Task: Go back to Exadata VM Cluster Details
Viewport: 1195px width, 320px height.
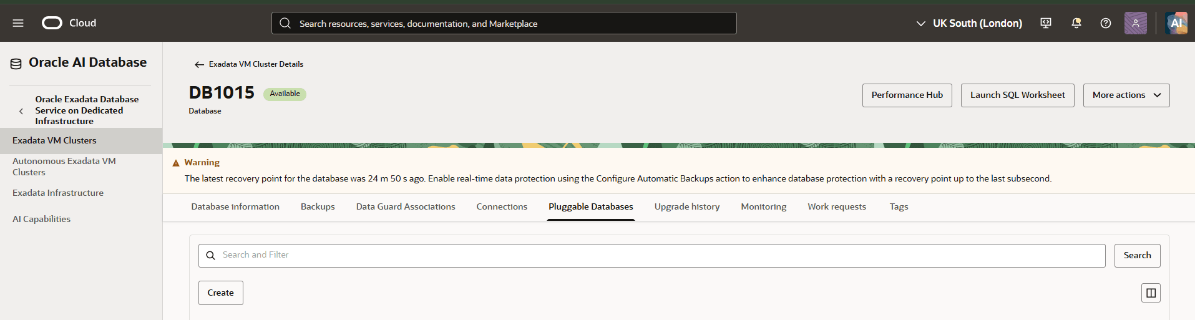Action: tap(256, 64)
